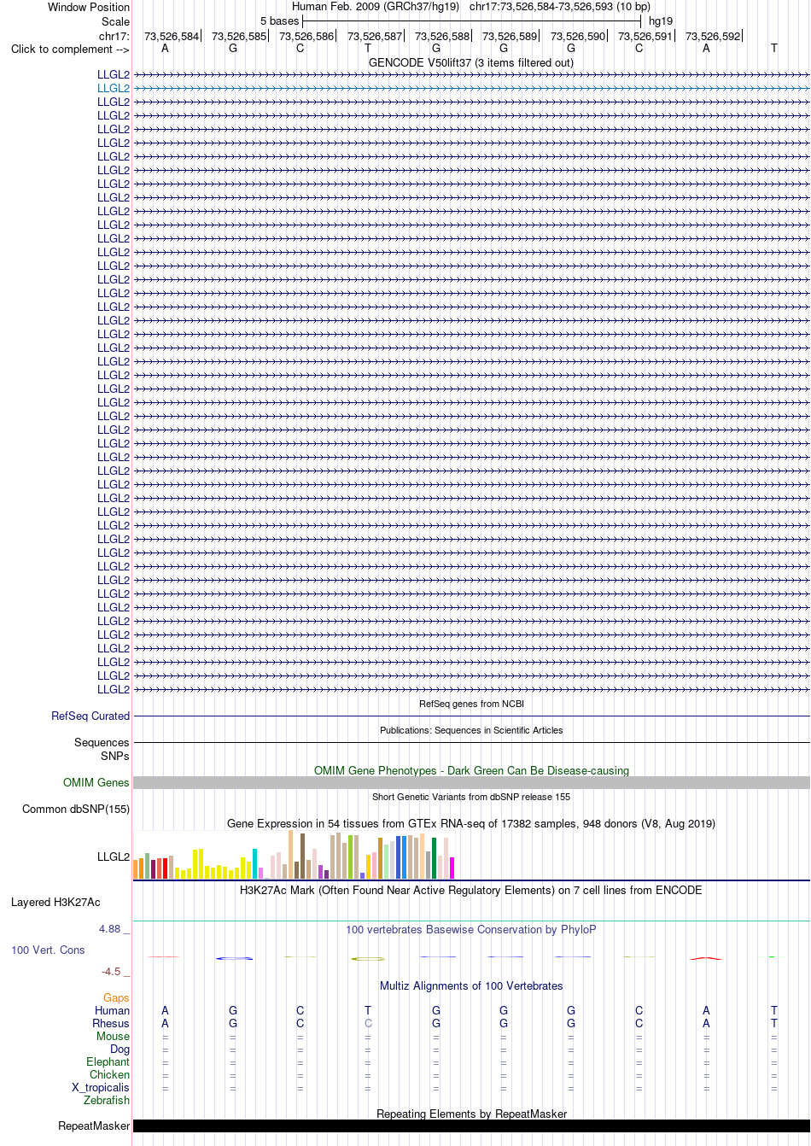Click the position label 73,526,591
Image resolution: width=811 pixels, height=1146 pixels.
click(645, 36)
